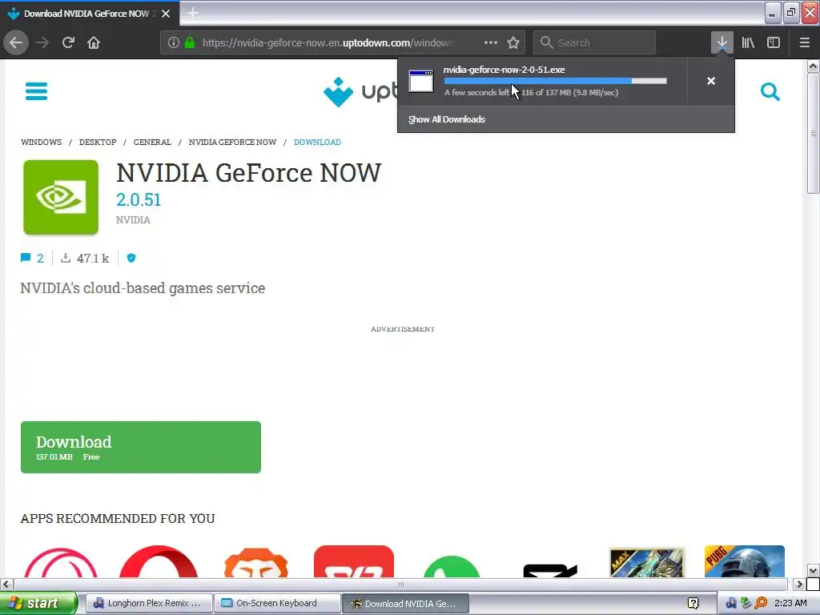Image resolution: width=820 pixels, height=615 pixels.
Task: Go to DESKTOP breadcrumb
Action: click(x=98, y=143)
